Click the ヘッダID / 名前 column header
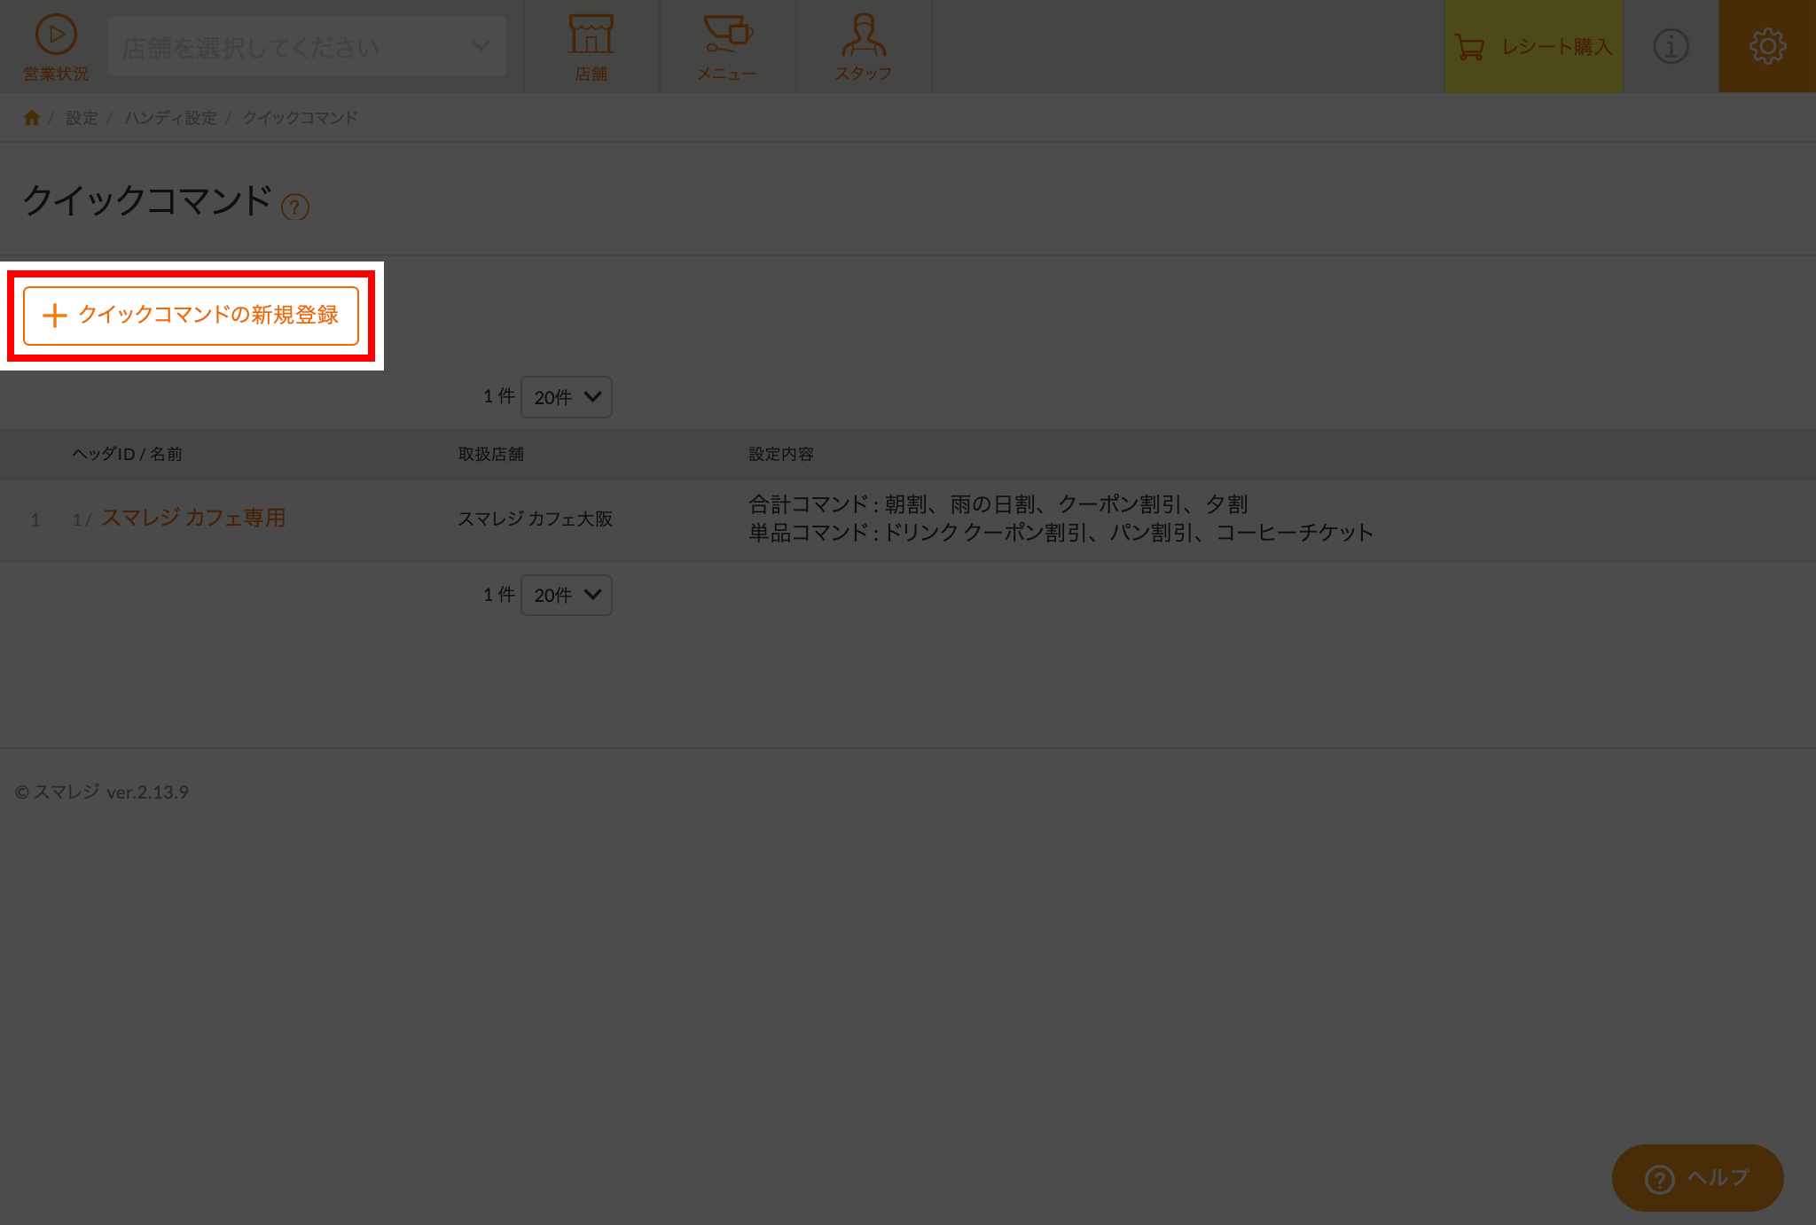Image resolution: width=1816 pixels, height=1225 pixels. click(127, 454)
